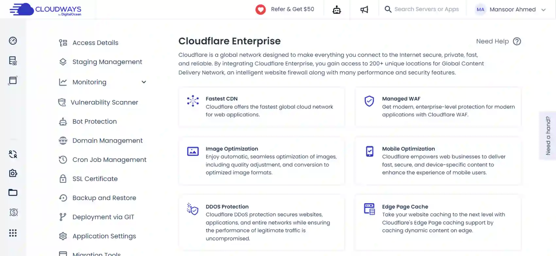
Task: Click the Application Settings gear icon
Action: [x=63, y=236]
